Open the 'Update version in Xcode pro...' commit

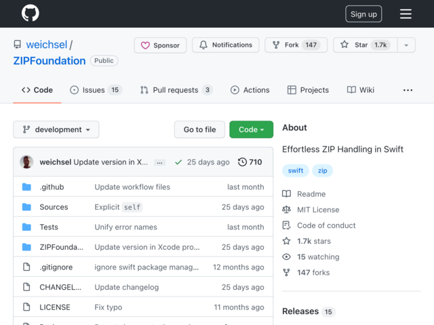point(147,247)
